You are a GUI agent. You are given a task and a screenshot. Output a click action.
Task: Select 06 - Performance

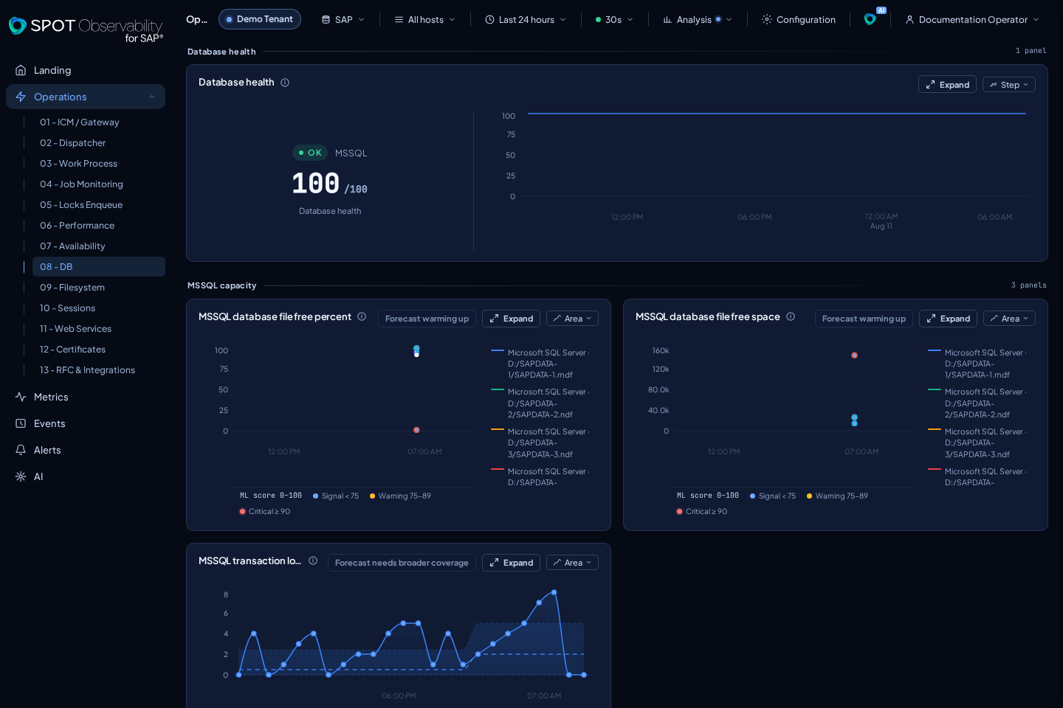click(98, 226)
